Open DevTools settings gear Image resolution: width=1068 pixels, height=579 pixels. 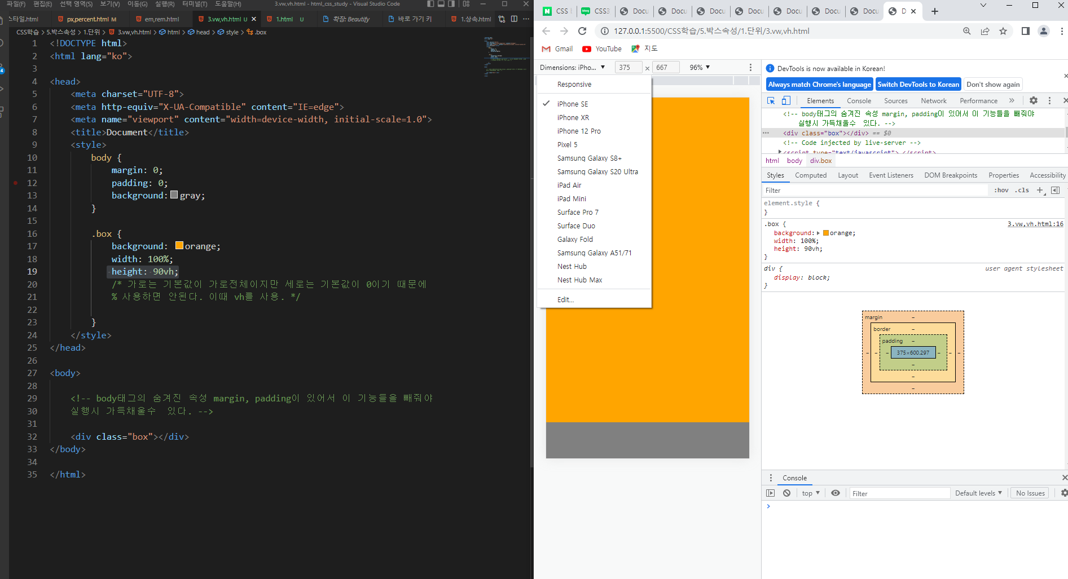tap(1034, 100)
